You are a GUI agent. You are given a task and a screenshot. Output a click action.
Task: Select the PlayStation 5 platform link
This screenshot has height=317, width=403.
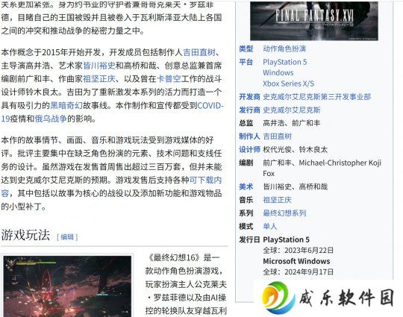tap(285, 62)
